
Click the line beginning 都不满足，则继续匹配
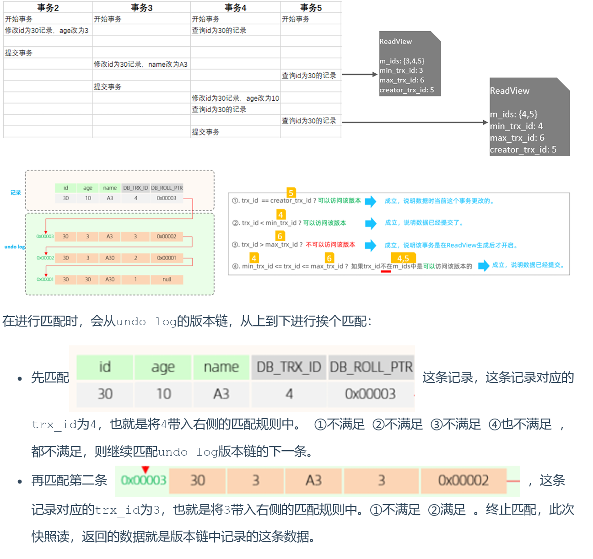[x=174, y=452]
